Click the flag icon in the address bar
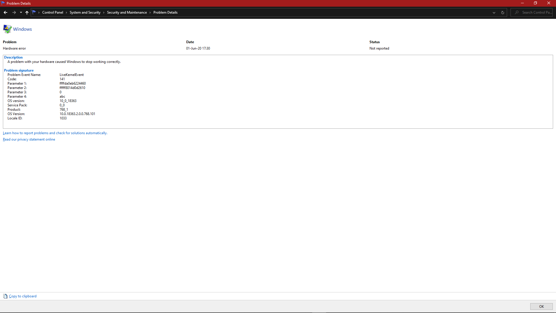 click(x=34, y=12)
